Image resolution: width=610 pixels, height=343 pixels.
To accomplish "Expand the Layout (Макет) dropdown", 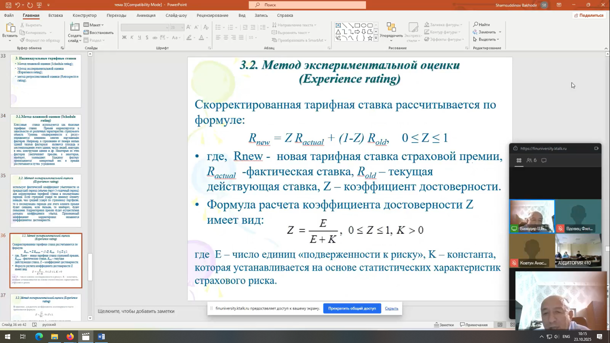I will (94, 25).
